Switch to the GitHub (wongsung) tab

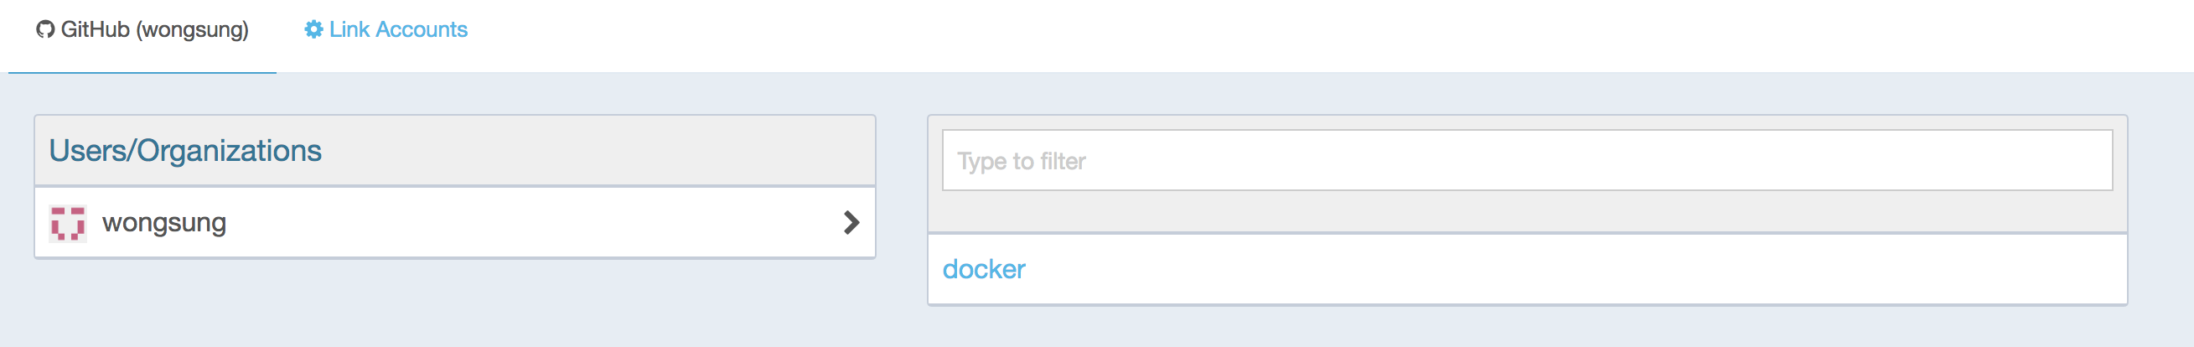(142, 30)
